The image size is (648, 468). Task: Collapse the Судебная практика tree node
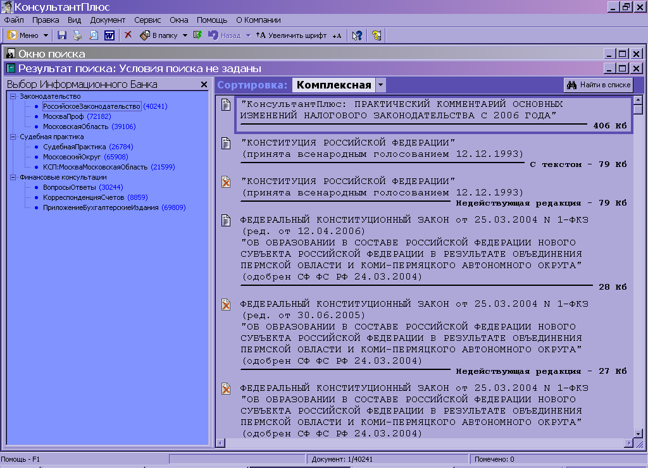pyautogui.click(x=13, y=137)
